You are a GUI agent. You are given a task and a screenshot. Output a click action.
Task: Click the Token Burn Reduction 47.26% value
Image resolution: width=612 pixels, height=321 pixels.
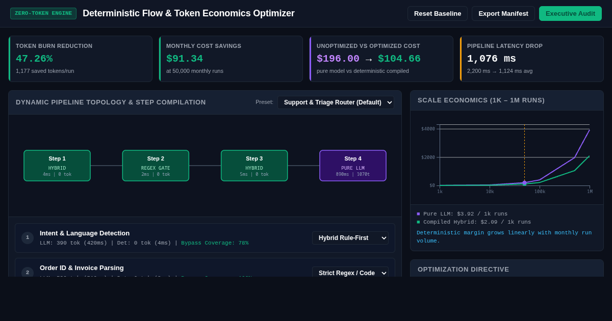point(34,59)
